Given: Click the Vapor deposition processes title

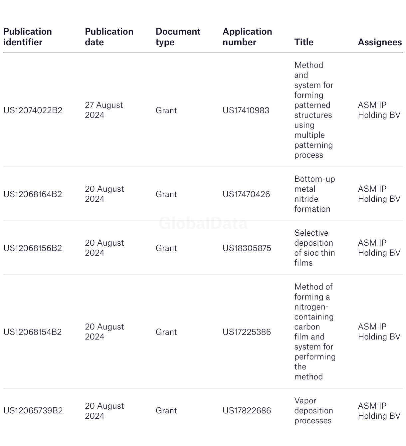Looking at the screenshot, I should click(313, 410).
